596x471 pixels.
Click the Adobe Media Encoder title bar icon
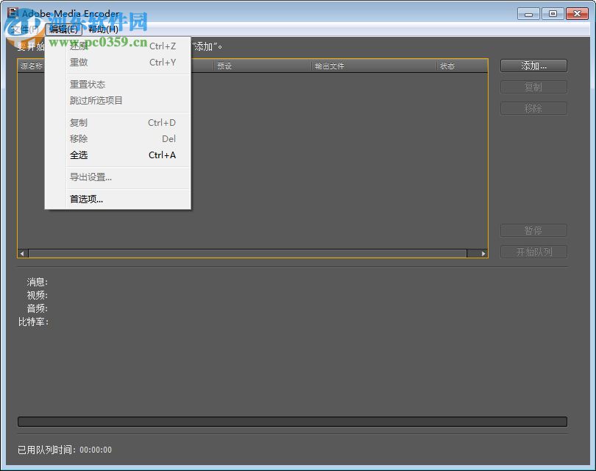(x=13, y=13)
